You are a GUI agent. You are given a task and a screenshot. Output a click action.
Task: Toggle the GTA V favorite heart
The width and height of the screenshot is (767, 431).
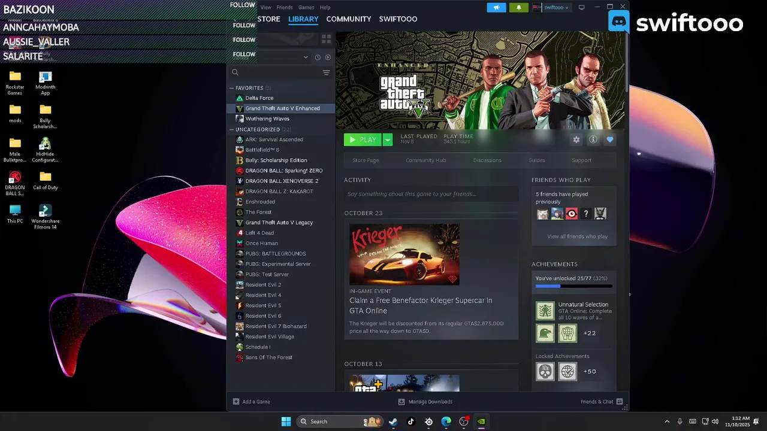pos(610,139)
